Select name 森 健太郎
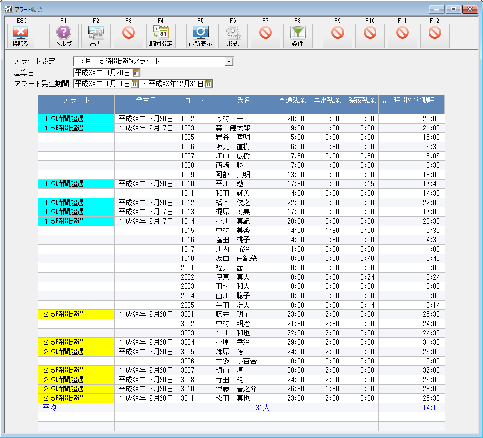This screenshot has width=483, height=438. coord(243,128)
